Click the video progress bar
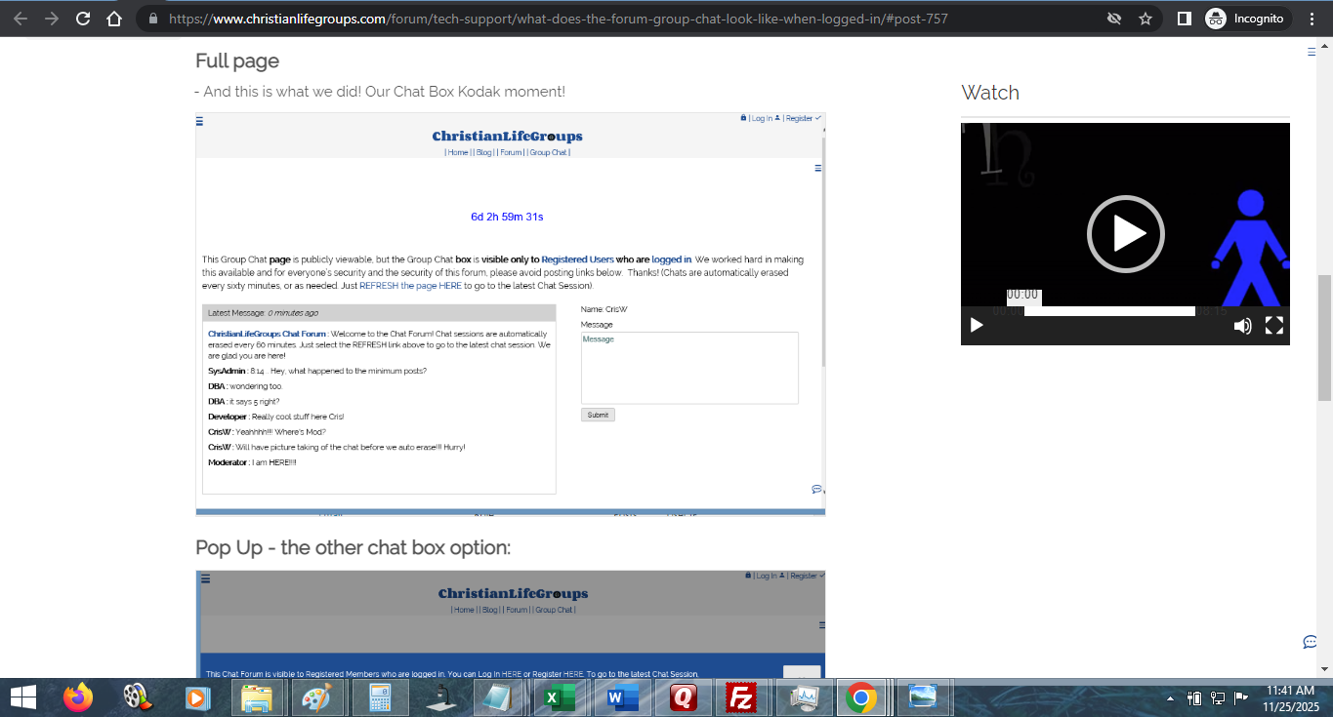Screen dimensions: 1333x717 pyautogui.click(x=1109, y=311)
